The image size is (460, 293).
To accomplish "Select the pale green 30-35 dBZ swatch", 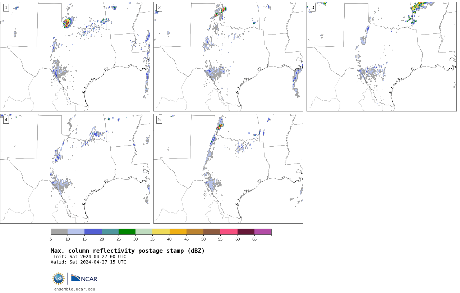I will pyautogui.click(x=144, y=232).
